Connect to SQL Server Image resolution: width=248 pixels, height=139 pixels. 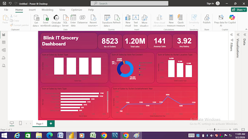[65, 21]
